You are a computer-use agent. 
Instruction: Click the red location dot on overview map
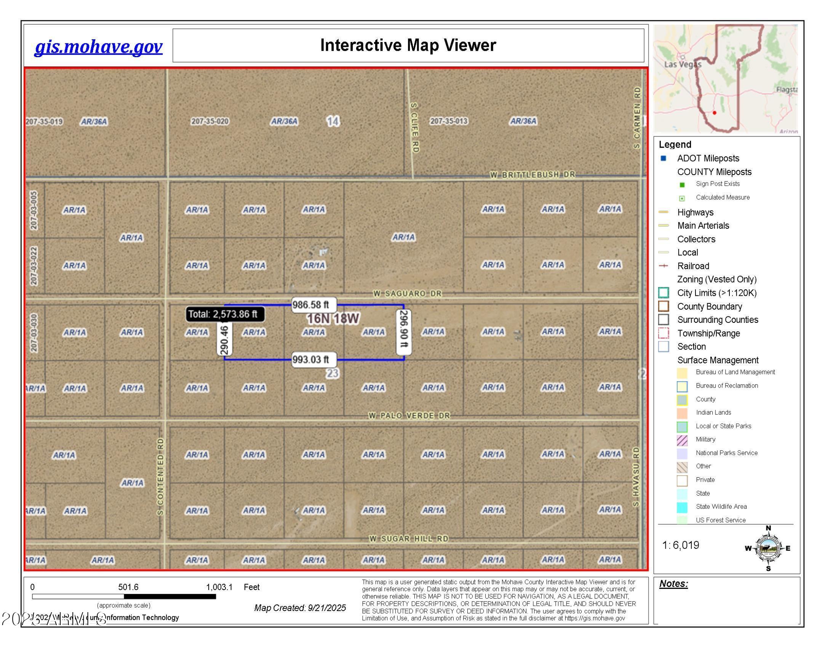point(715,113)
